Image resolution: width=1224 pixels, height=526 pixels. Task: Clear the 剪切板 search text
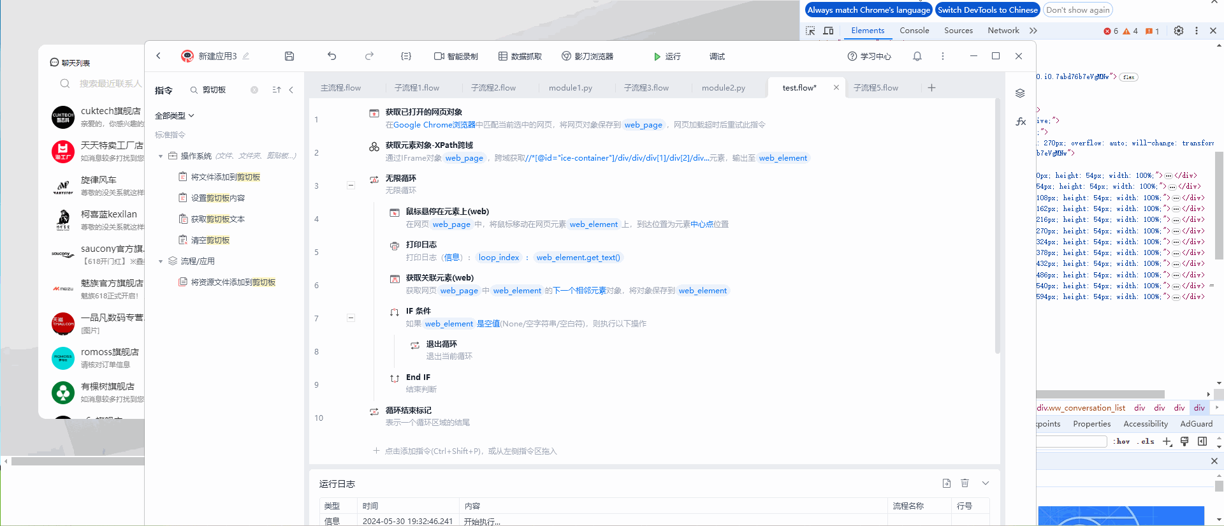pyautogui.click(x=254, y=90)
